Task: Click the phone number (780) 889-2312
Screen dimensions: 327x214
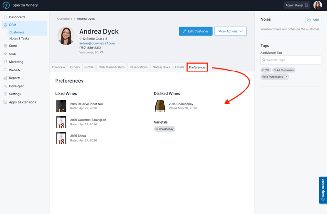Action: tap(90, 48)
